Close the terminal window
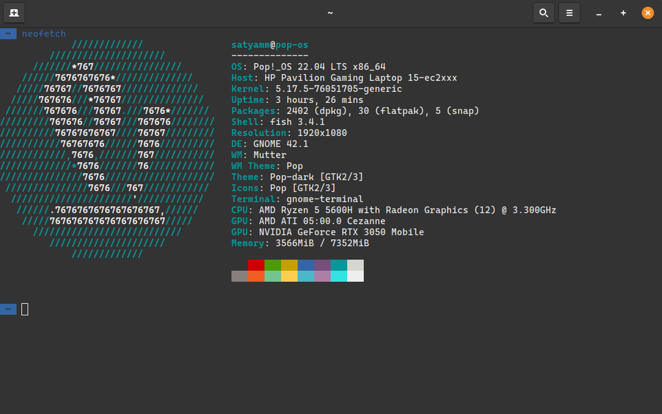This screenshot has width=662, height=414. (x=648, y=13)
